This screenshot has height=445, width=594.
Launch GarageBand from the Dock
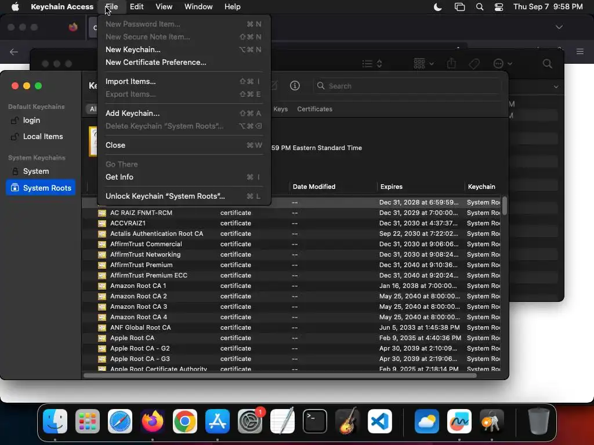(347, 421)
